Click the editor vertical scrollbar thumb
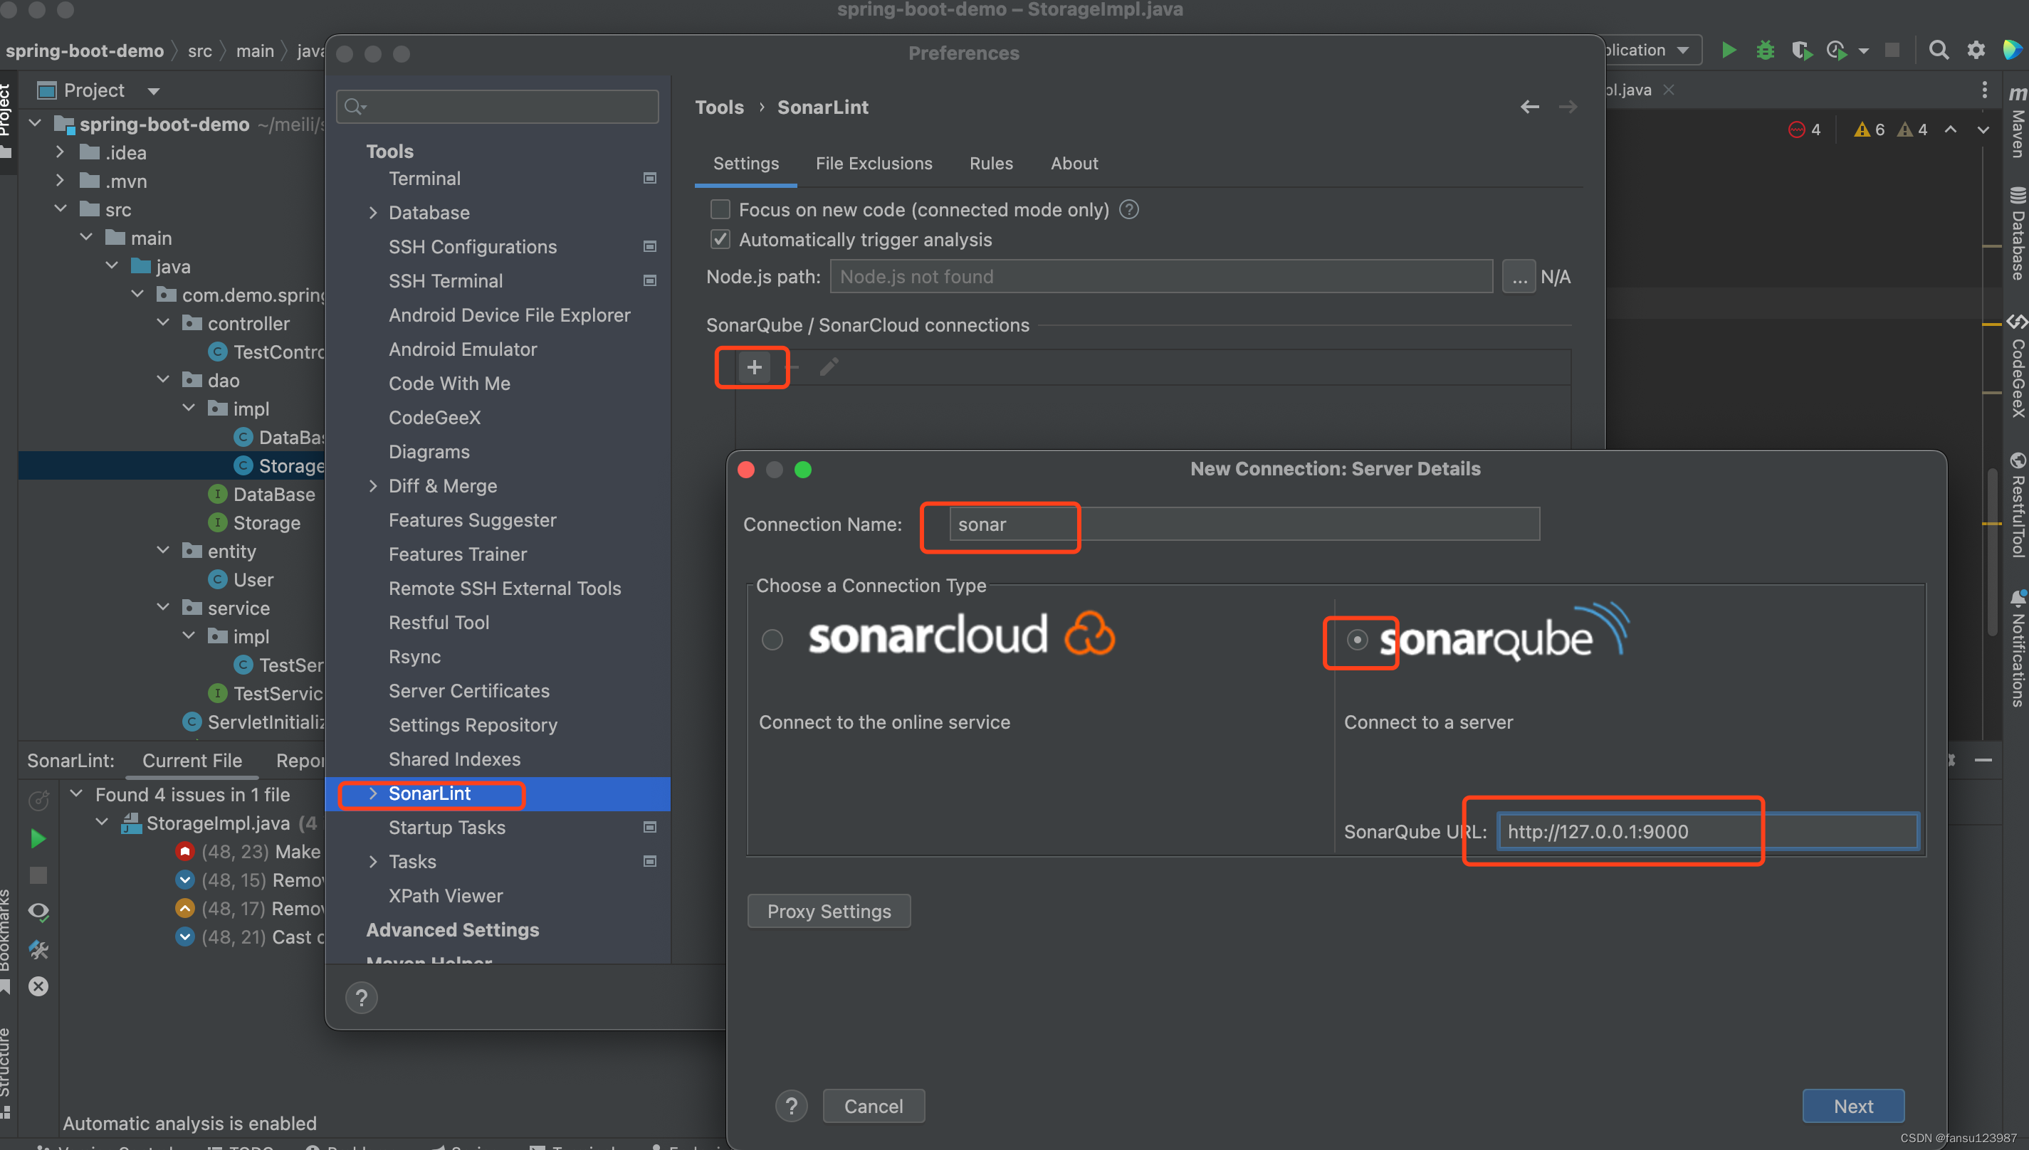Screen dimensions: 2029x1150 pyautogui.click(x=1992, y=553)
